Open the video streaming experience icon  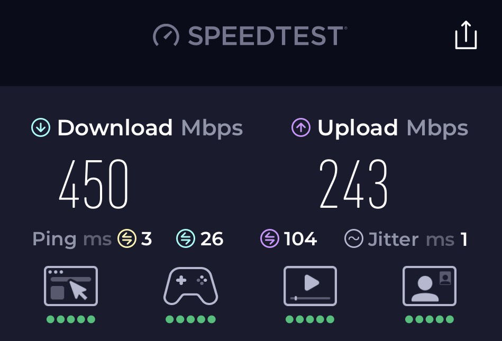310,285
